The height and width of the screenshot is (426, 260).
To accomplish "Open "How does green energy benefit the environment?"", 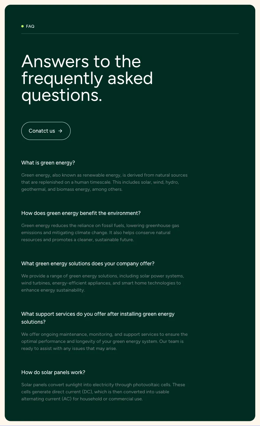I will pyautogui.click(x=81, y=213).
